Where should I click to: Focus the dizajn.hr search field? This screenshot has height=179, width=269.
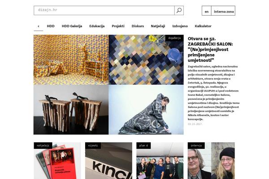tap(104, 10)
